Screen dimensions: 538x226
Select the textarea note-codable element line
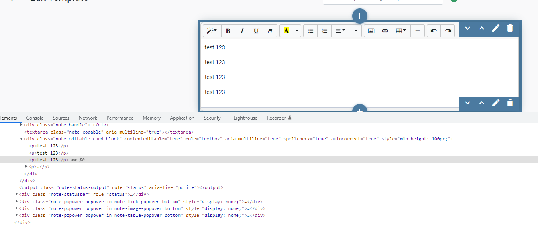109,132
